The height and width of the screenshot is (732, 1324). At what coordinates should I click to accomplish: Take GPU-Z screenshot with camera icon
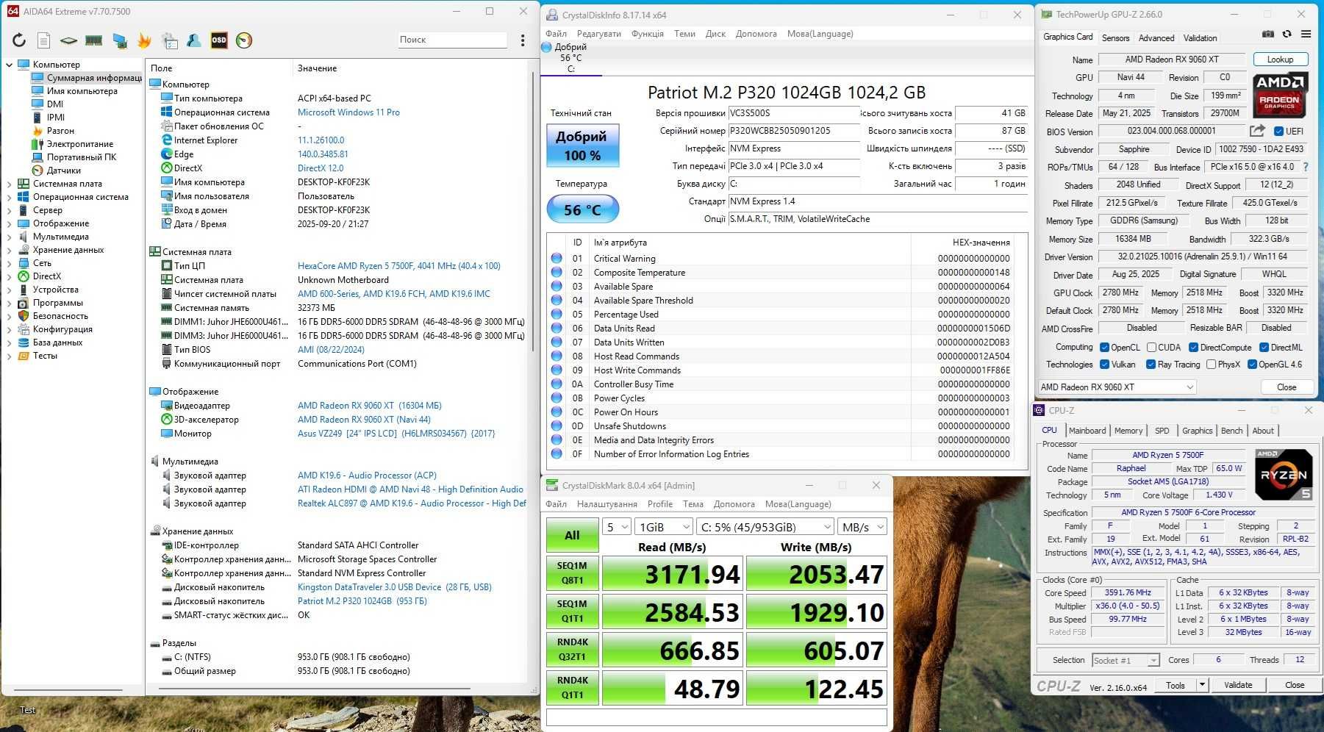(x=1268, y=35)
